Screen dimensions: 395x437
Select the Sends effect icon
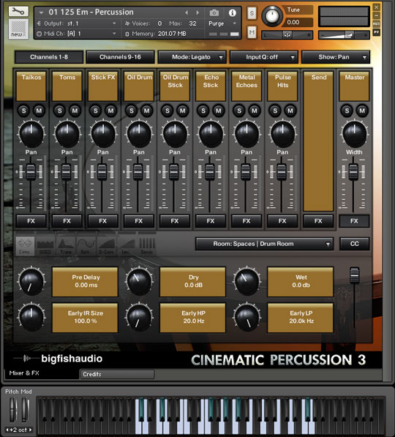pos(147,246)
